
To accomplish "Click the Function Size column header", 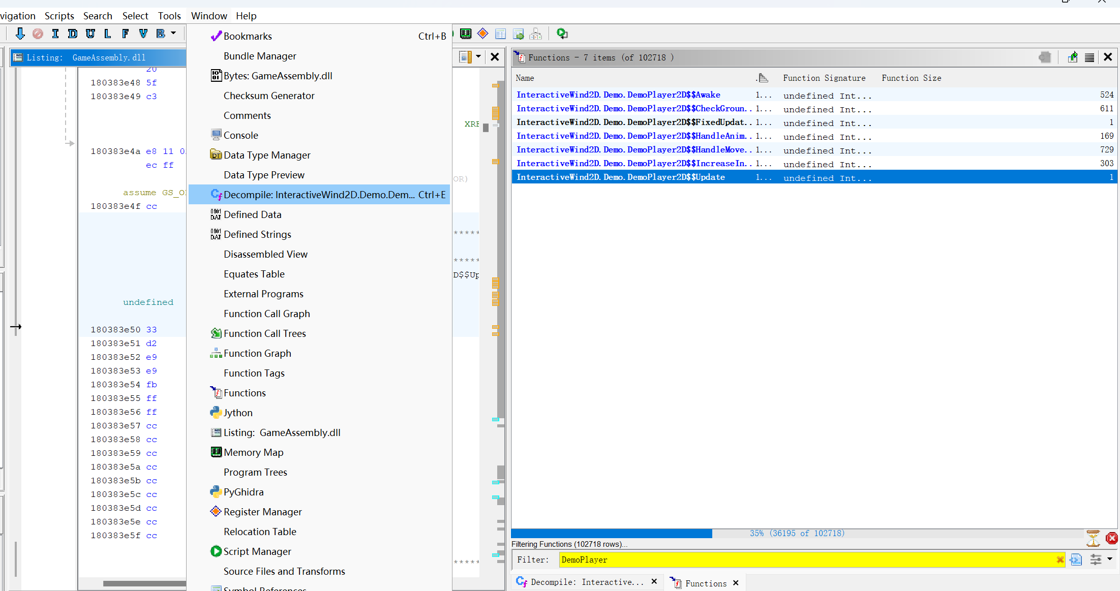I will pyautogui.click(x=911, y=78).
